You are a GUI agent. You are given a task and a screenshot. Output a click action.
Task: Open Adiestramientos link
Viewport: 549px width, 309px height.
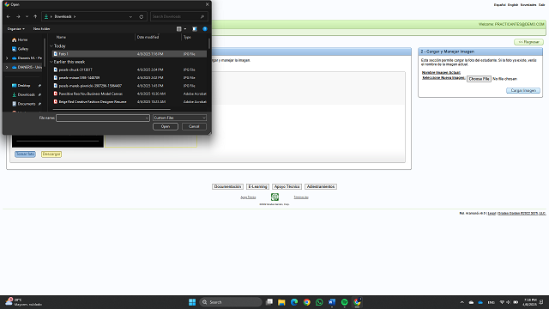tap(321, 187)
